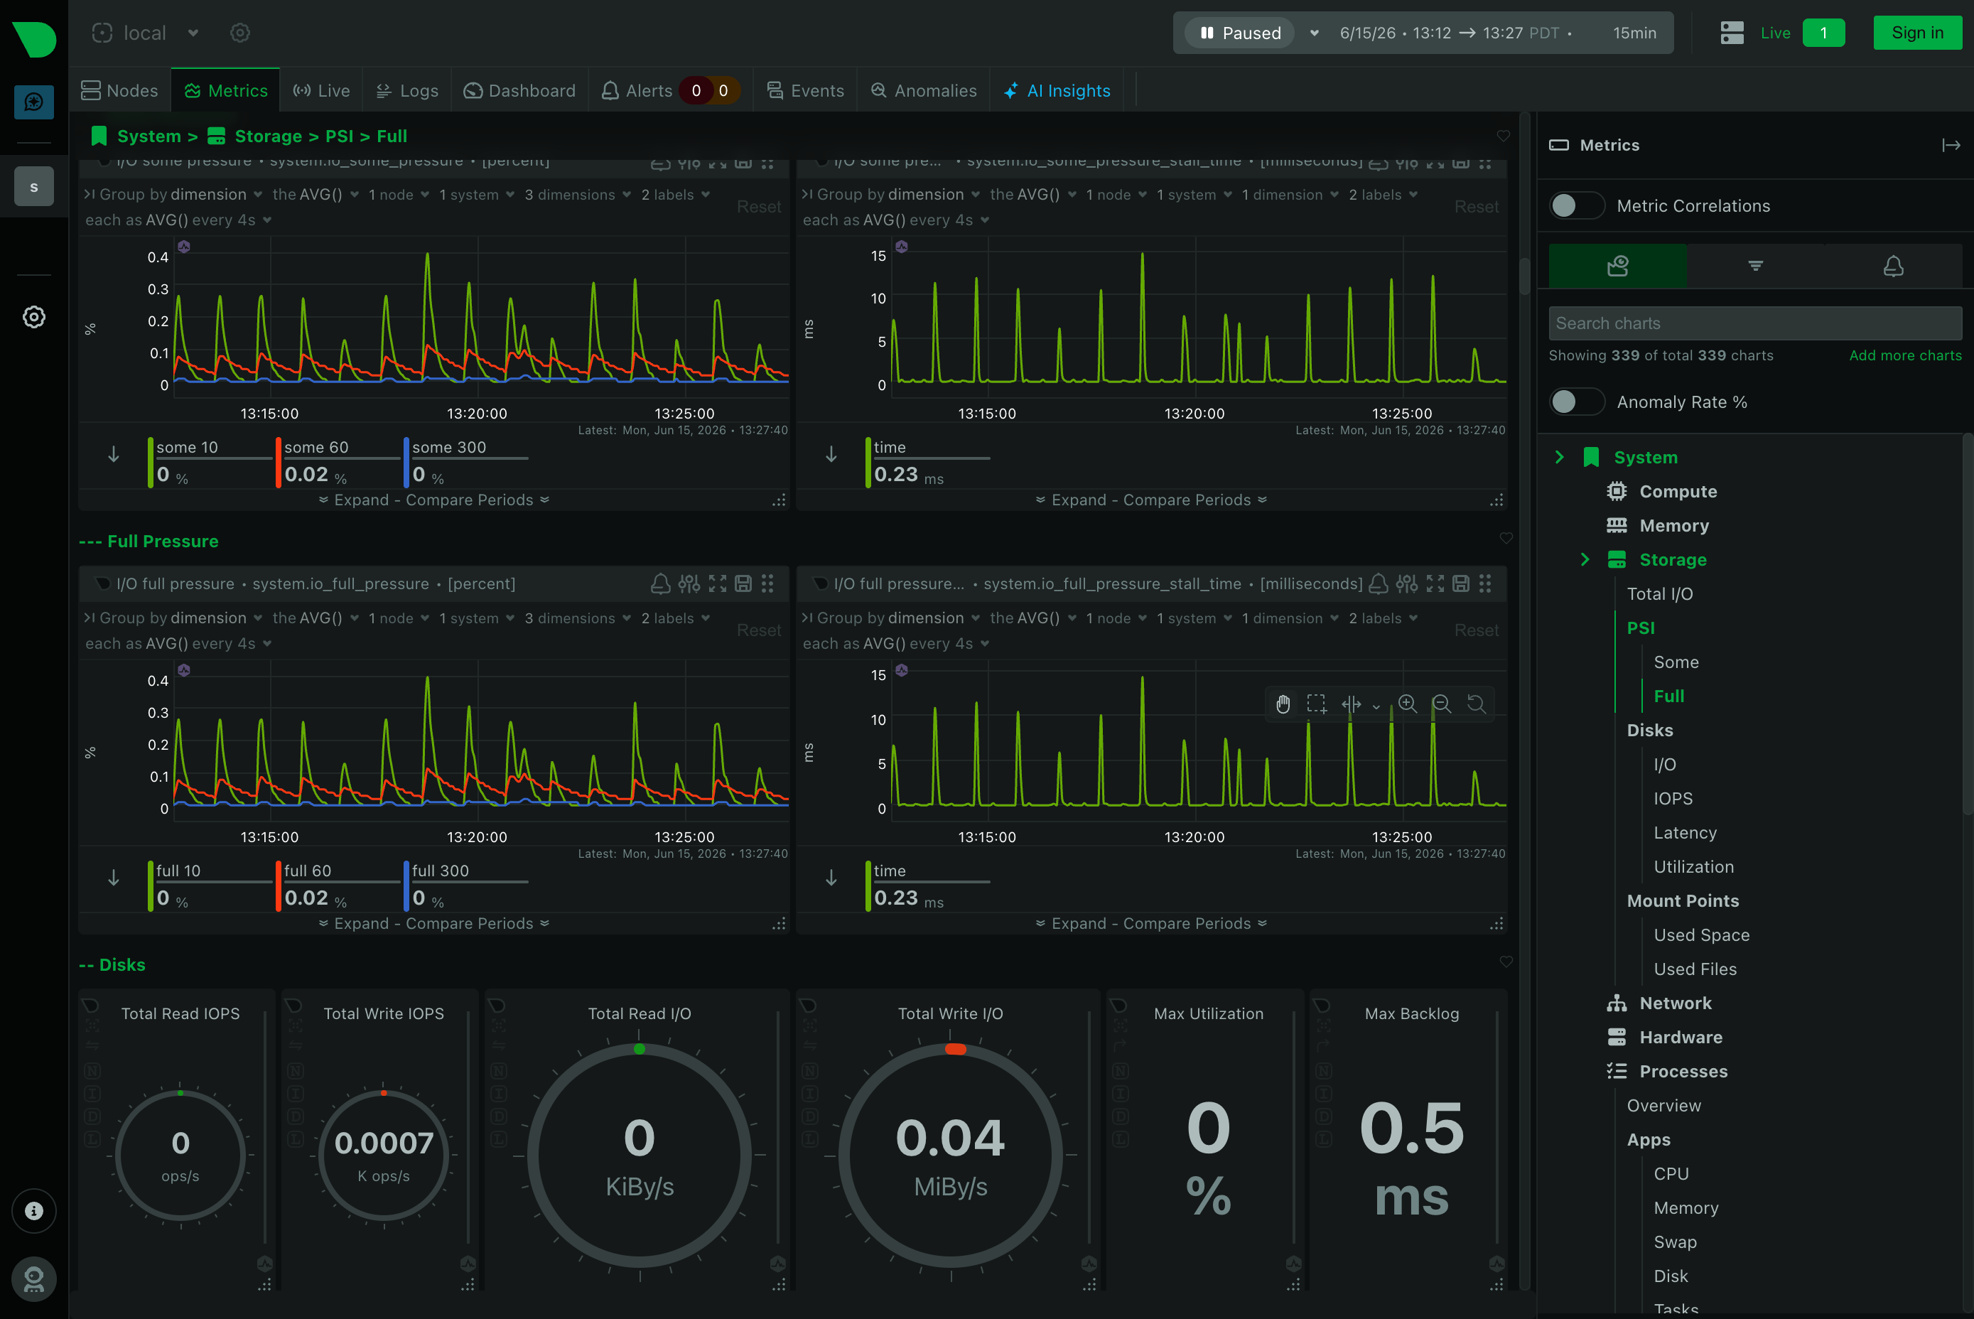Viewport: 1974px width, 1319px height.
Task: Click the Search charts input field
Action: pyautogui.click(x=1755, y=323)
